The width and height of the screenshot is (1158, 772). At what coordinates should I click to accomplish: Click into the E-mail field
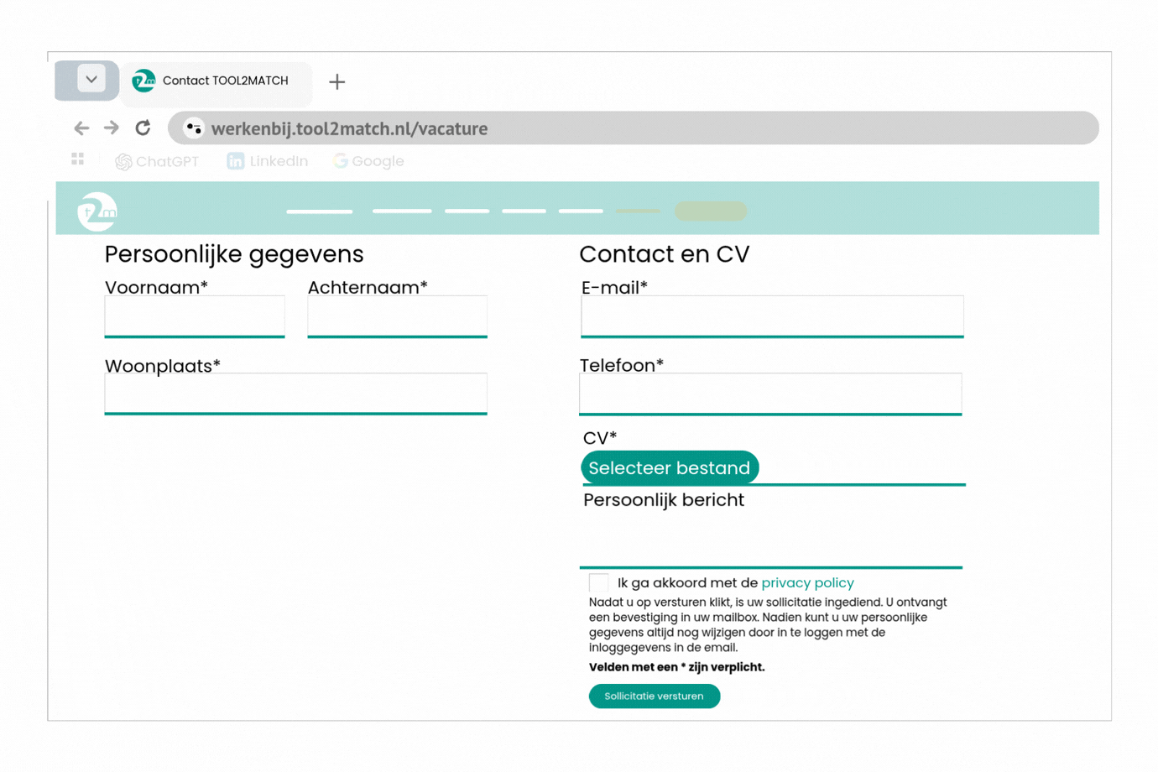pyautogui.click(x=771, y=316)
